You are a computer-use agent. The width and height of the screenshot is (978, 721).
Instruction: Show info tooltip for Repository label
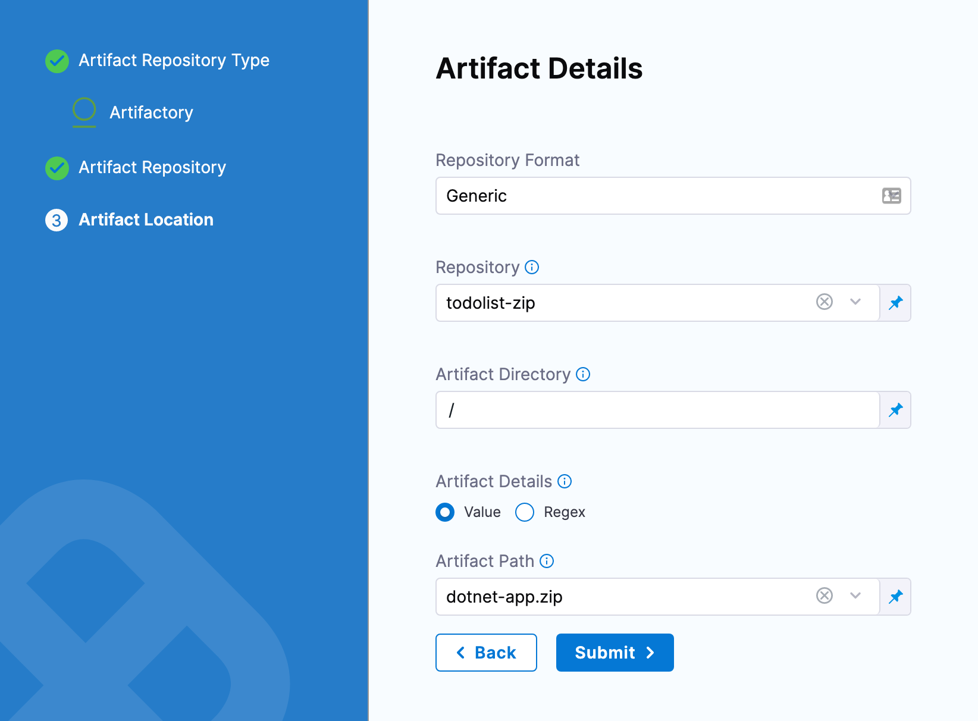click(x=532, y=267)
